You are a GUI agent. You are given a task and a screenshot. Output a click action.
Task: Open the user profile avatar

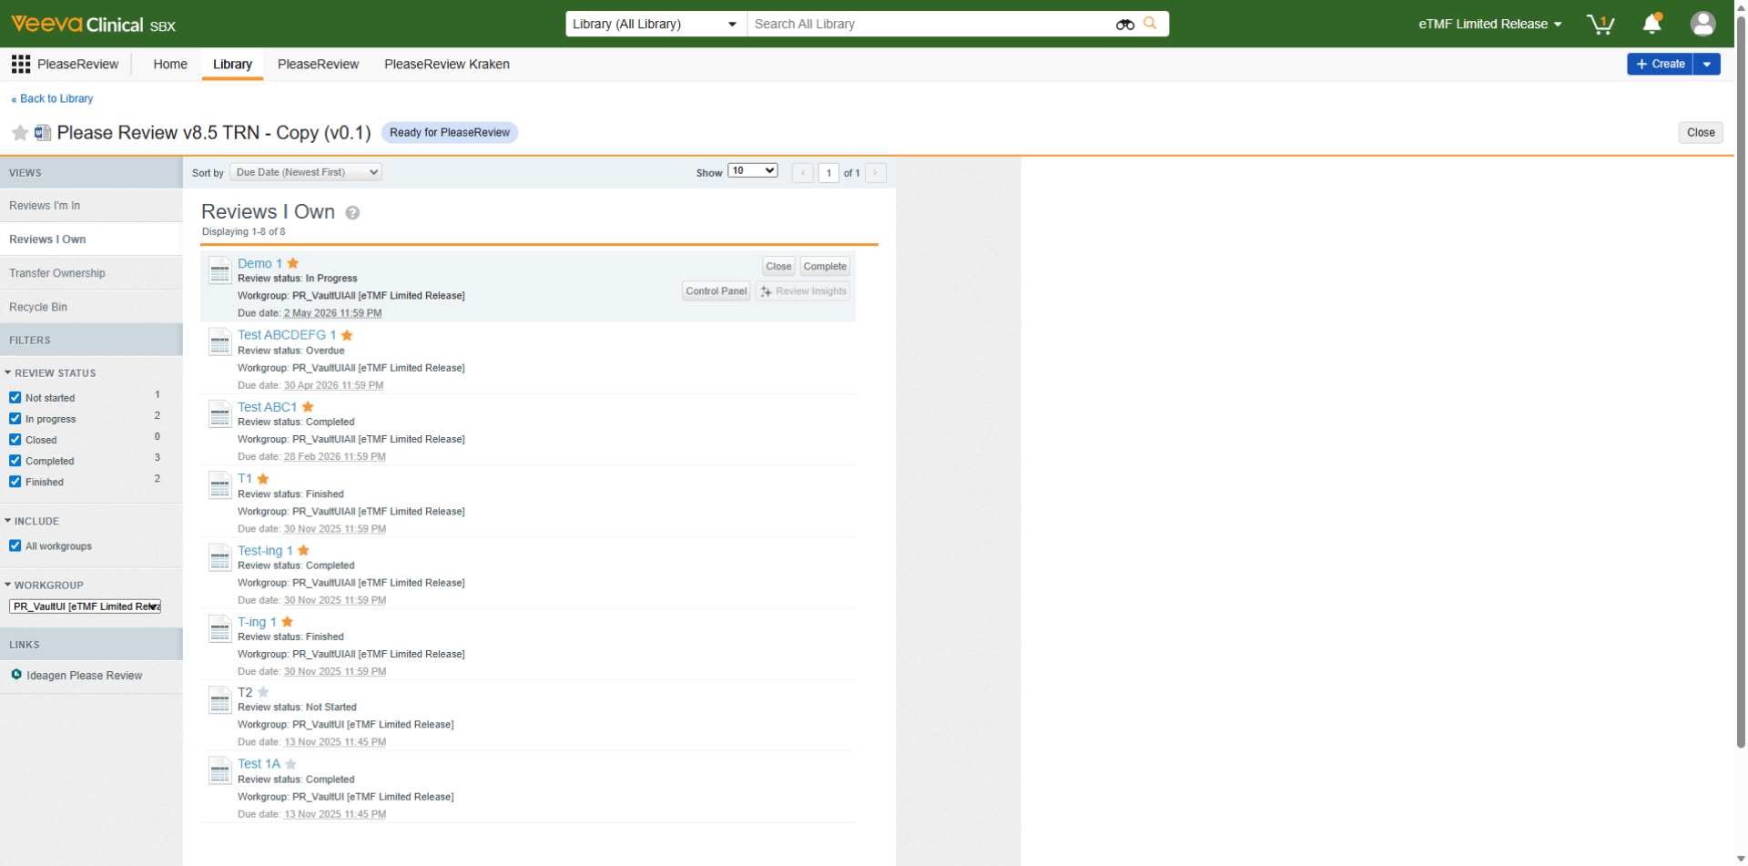[1702, 24]
